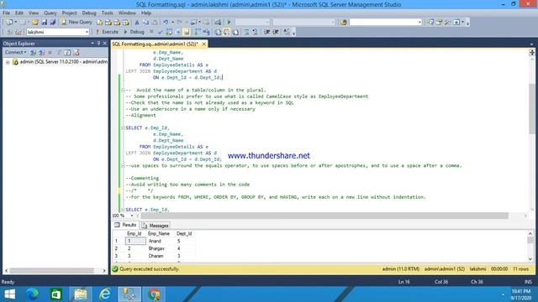The height and width of the screenshot is (302, 538).
Task: Select Results to Text option
Action: tap(218, 32)
